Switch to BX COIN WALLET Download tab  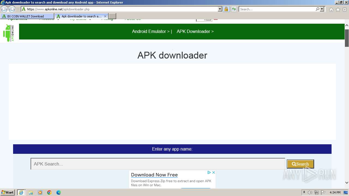coord(27,16)
